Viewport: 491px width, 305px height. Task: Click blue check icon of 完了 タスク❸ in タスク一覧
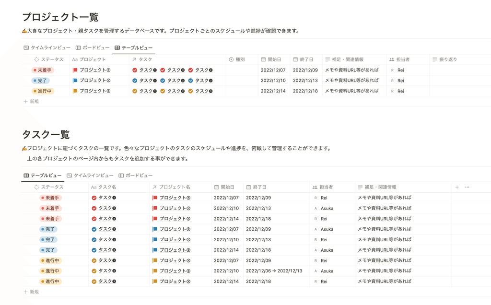pyautogui.click(x=94, y=250)
